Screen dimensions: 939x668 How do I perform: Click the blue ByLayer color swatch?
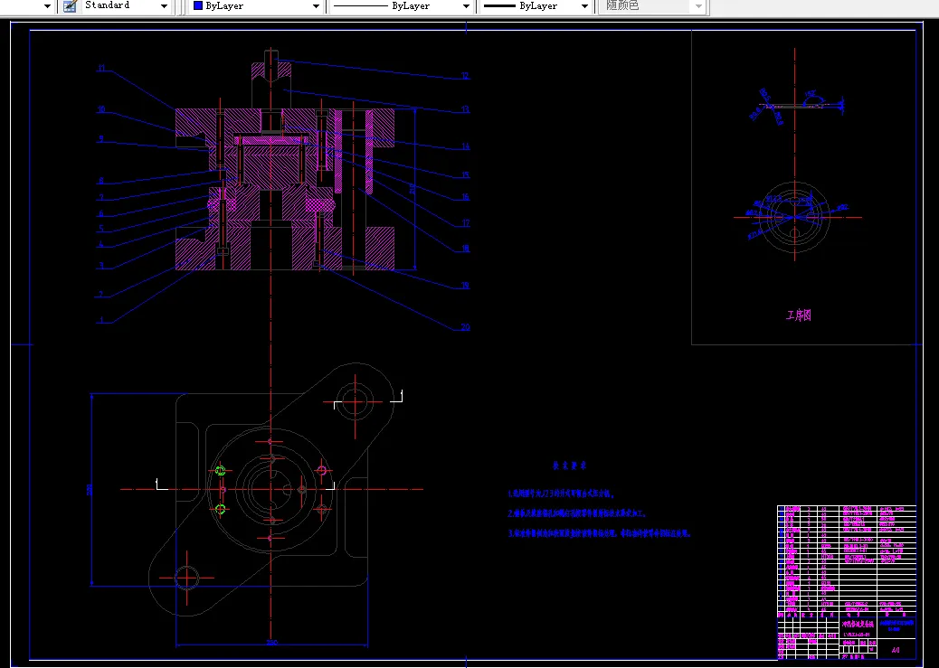[x=197, y=6]
